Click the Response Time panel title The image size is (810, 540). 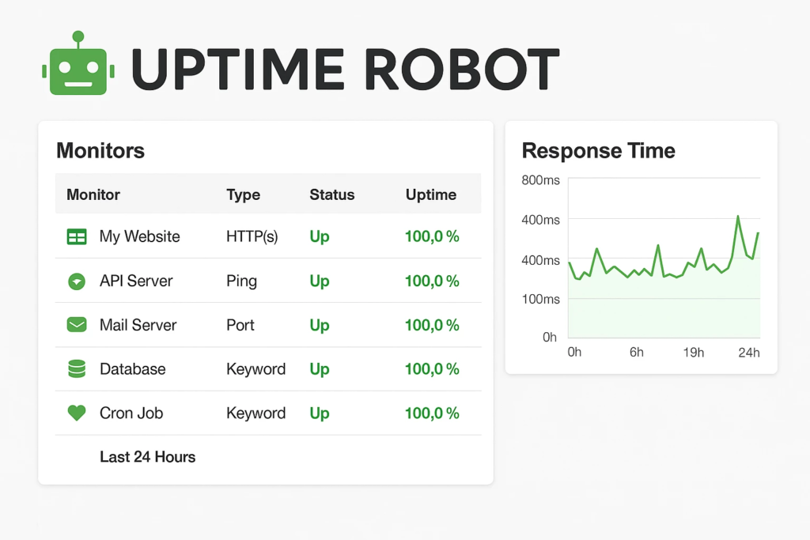point(598,150)
